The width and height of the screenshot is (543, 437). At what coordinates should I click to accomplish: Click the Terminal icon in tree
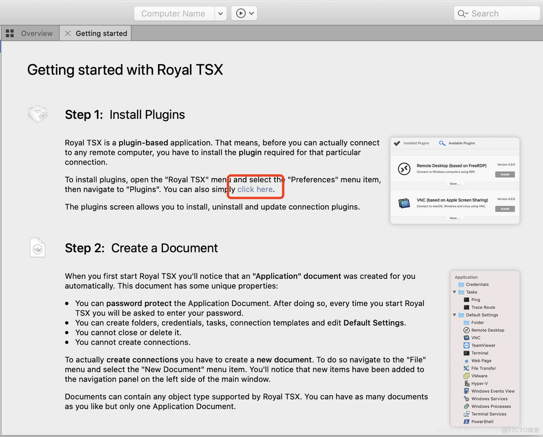tap(467, 353)
